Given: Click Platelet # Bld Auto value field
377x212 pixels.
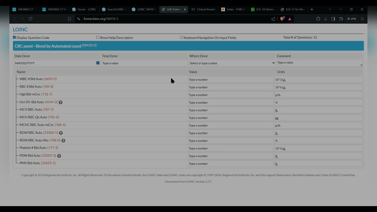Looking at the screenshot, I should tap(231, 148).
